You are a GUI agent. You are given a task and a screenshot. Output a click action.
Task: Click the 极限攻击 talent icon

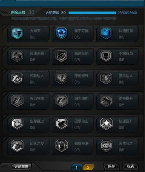click(61, 124)
